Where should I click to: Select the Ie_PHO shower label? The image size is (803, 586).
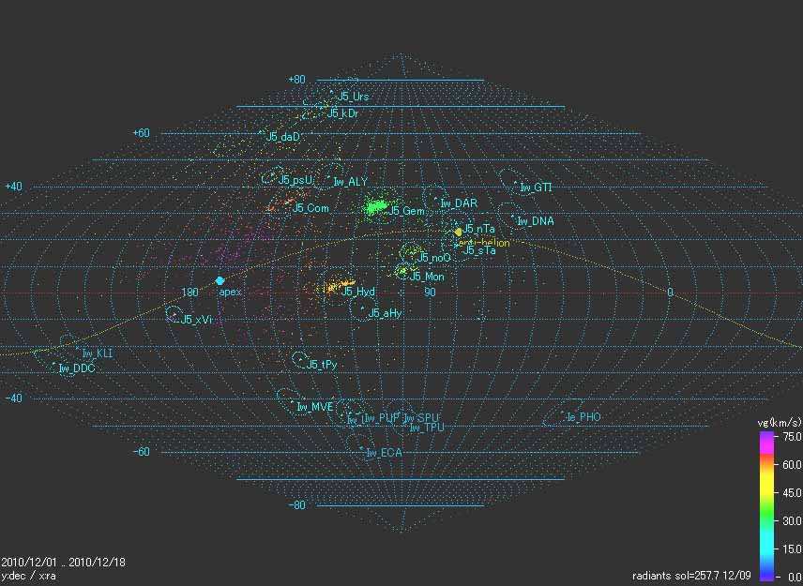tap(583, 416)
